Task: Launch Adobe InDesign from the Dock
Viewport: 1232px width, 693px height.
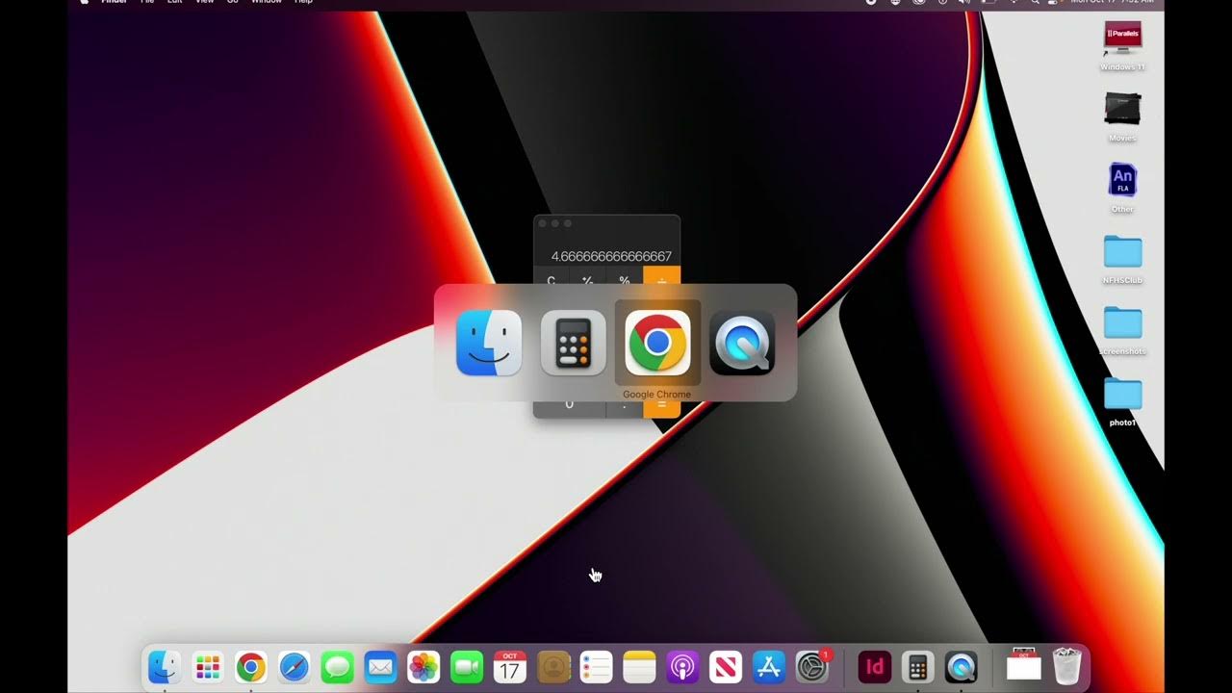Action: tap(875, 666)
